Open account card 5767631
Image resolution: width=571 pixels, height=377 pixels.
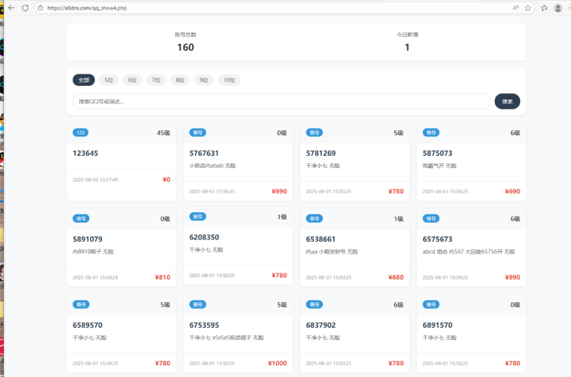click(204, 153)
